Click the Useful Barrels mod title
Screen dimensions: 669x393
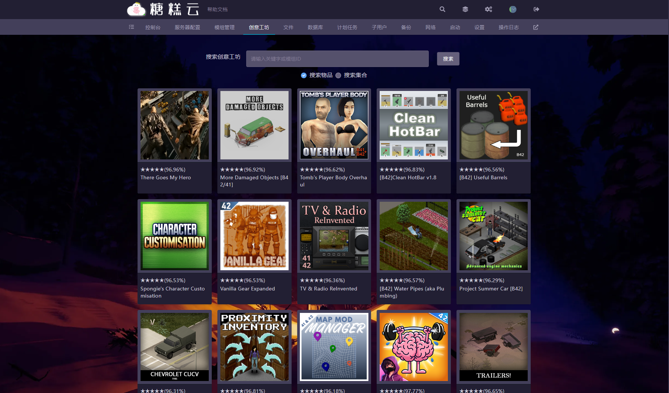pos(483,177)
